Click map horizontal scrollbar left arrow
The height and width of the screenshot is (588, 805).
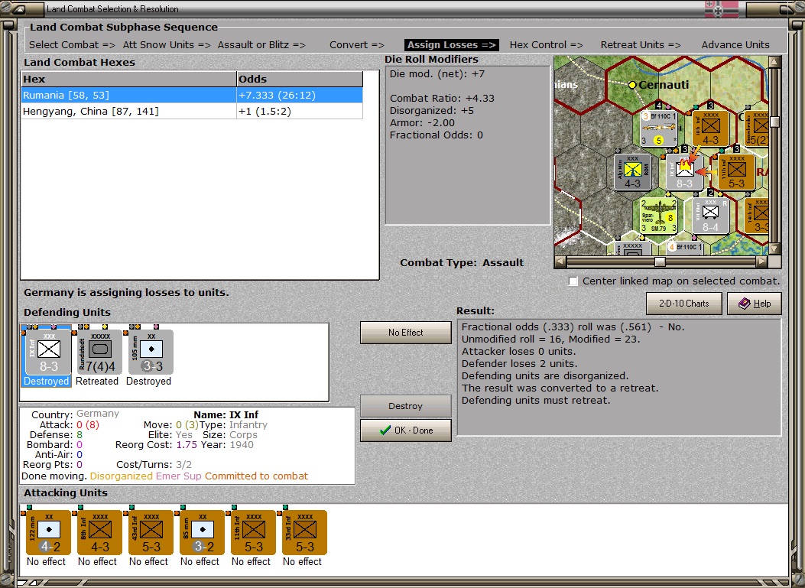tap(560, 262)
